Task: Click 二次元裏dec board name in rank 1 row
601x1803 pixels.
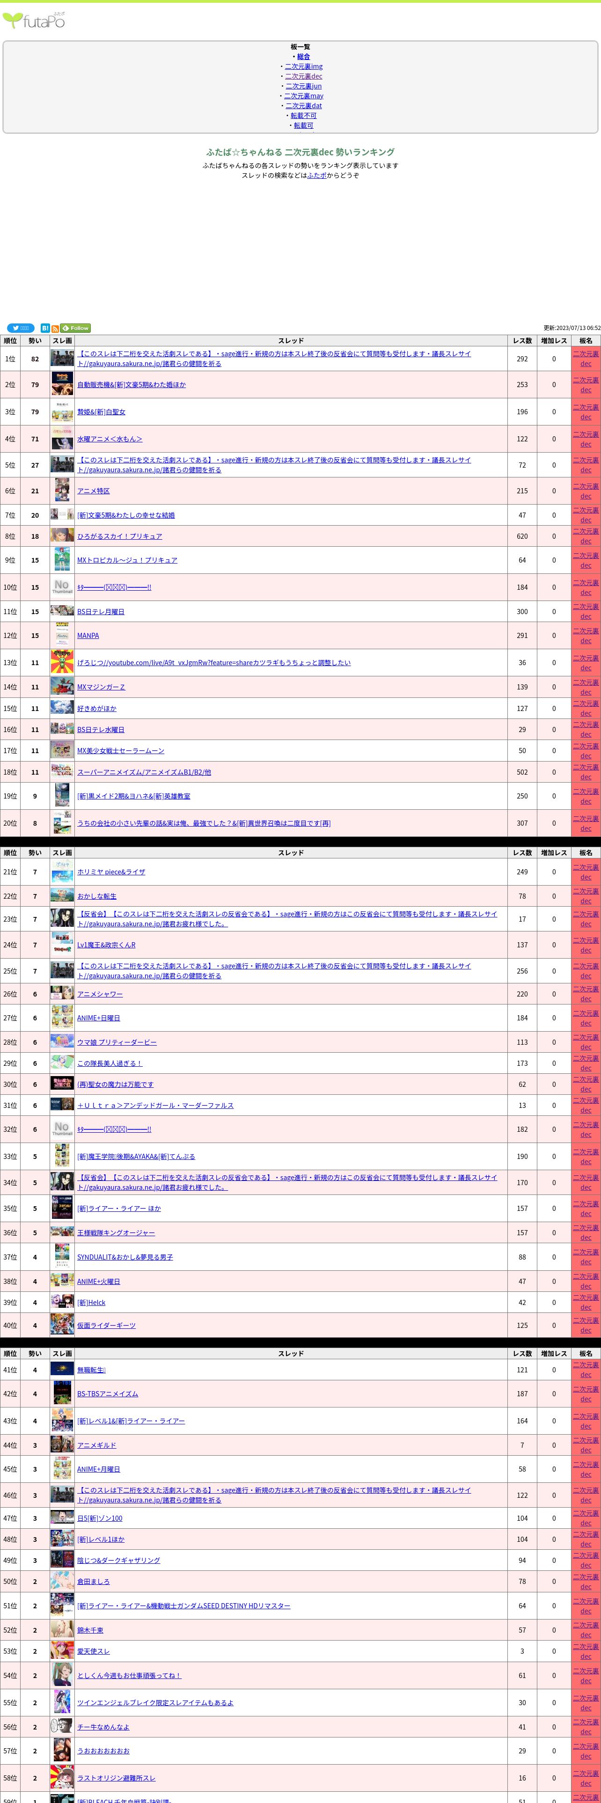Action: [x=586, y=359]
